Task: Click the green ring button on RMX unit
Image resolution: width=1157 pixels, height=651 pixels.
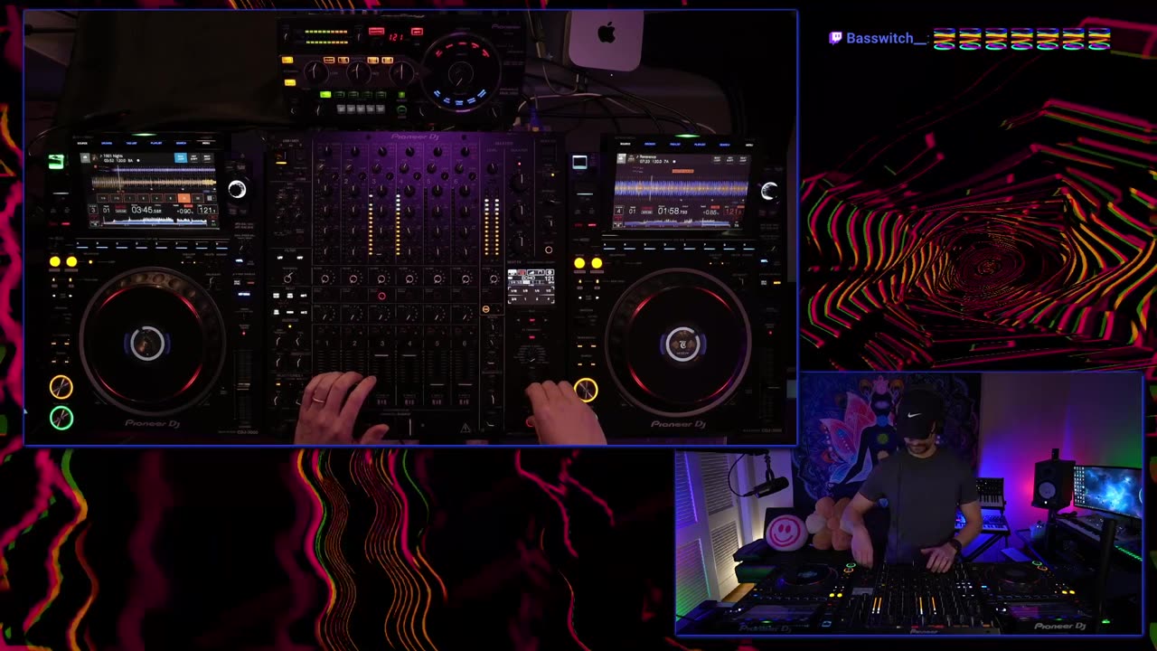Action: tap(401, 110)
